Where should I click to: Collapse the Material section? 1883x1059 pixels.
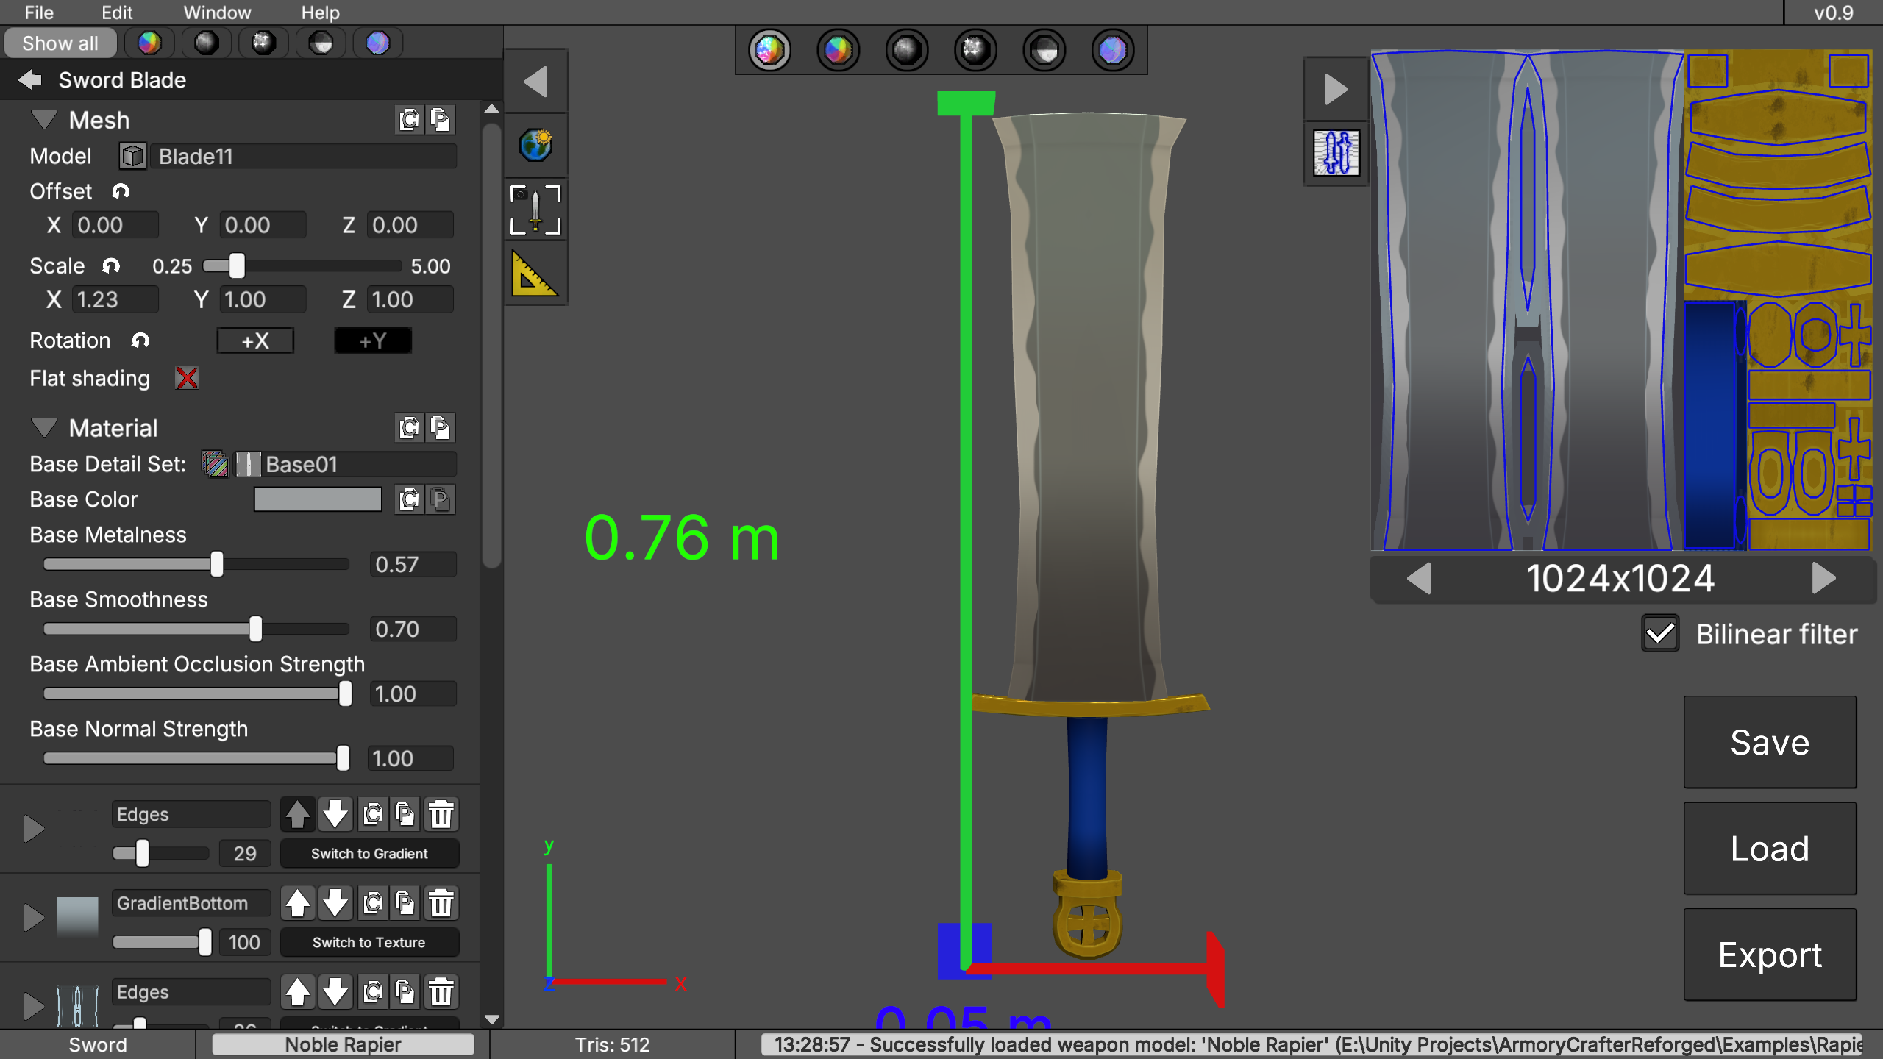[x=44, y=428]
